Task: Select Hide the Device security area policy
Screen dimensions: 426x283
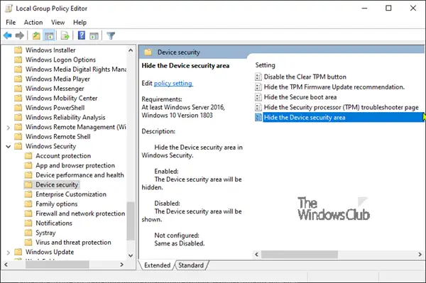Action: (x=343, y=118)
